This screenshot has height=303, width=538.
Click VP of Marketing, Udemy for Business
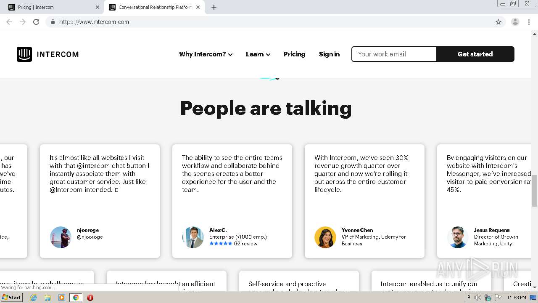coord(374,240)
